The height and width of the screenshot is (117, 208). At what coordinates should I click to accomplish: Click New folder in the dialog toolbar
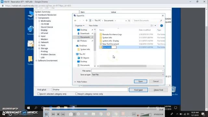tap(93, 26)
